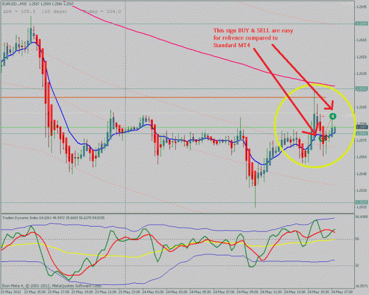
Task: Click the 1.2650 price axis label
Action: [x=361, y=57]
